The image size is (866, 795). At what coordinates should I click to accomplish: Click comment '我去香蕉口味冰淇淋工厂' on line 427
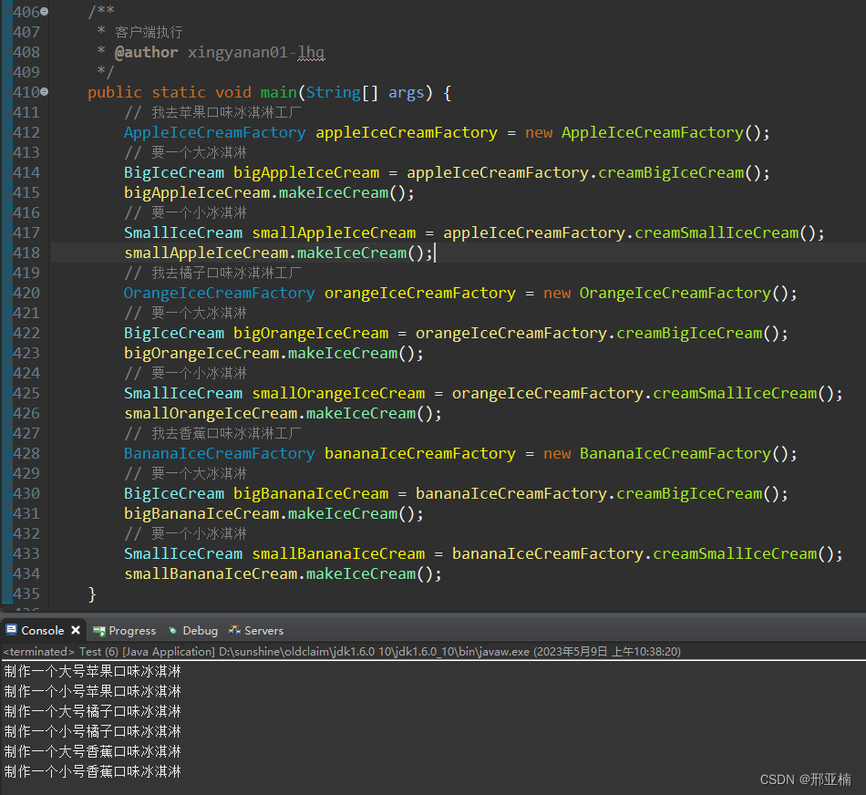pos(226,434)
